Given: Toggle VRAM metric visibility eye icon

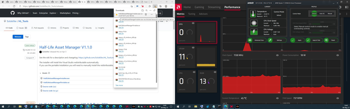Looking at the screenshot, I should pos(193,48).
